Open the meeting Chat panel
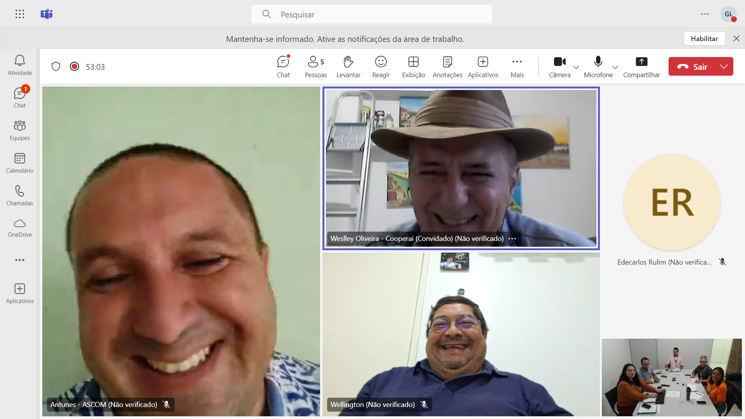The width and height of the screenshot is (745, 419). pos(283,67)
